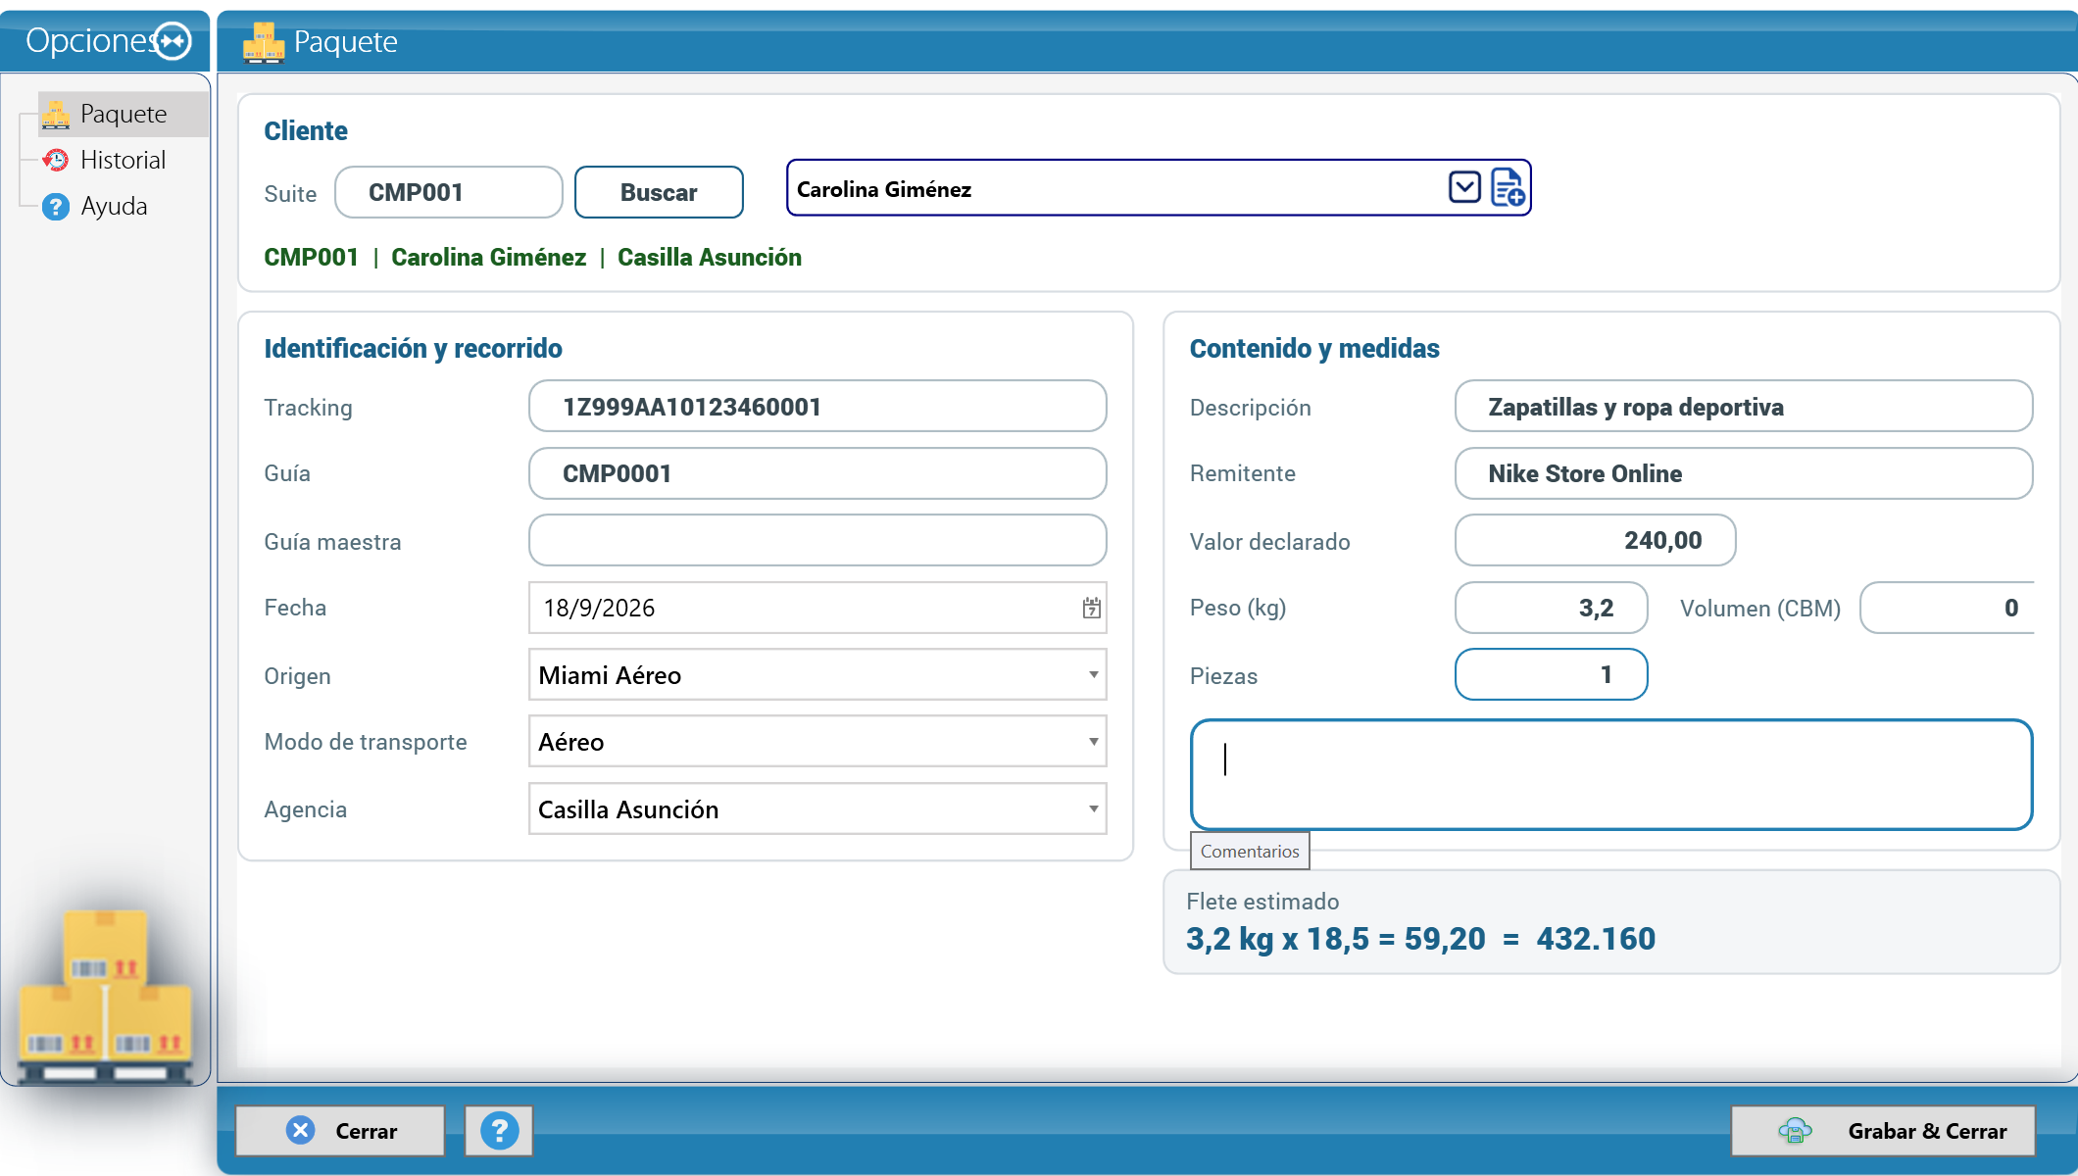Expand the Agencia dropdown

pyautogui.click(x=1093, y=809)
